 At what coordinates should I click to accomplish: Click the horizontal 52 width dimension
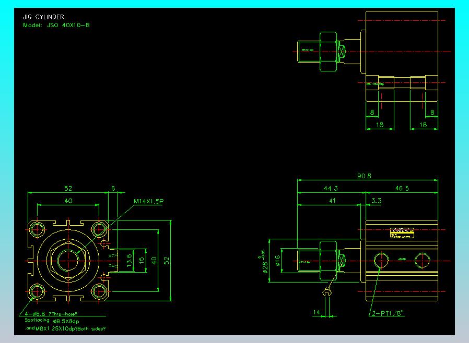(x=68, y=188)
